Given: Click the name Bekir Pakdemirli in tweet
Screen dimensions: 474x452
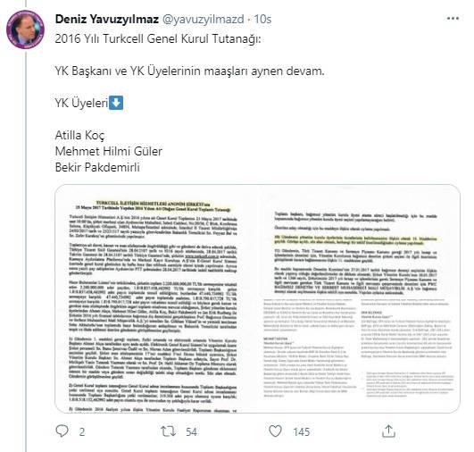Looking at the screenshot, I should point(97,167).
